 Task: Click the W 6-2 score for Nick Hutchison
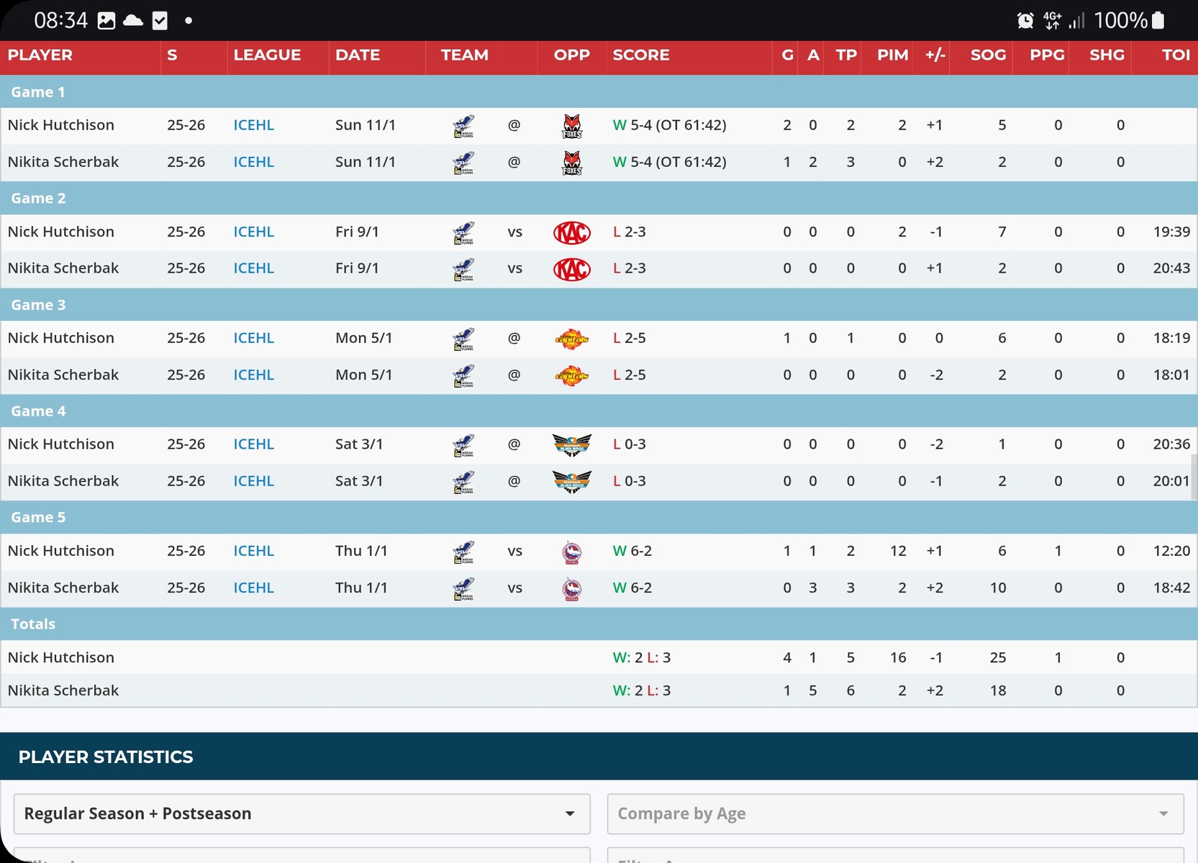(632, 551)
